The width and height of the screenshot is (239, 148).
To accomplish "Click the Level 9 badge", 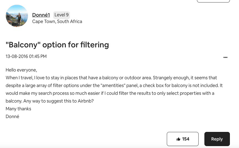I will click(x=61, y=15).
